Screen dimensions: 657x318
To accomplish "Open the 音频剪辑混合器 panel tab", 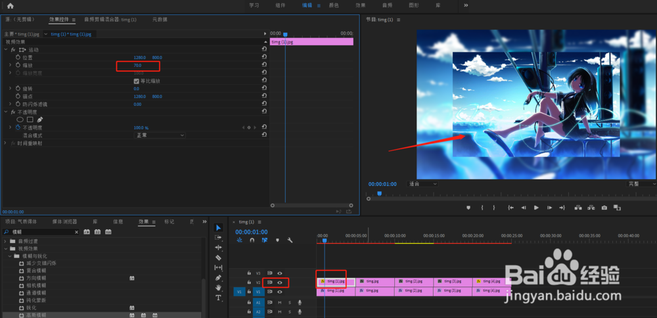I will [110, 19].
